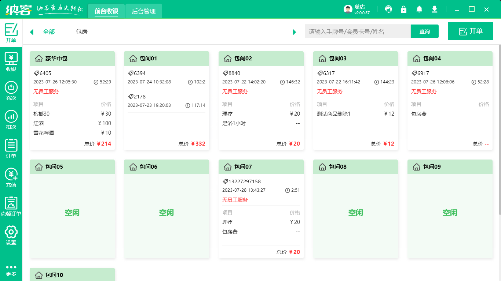
Task: Select the 包房 category tab
Action: [x=82, y=32]
